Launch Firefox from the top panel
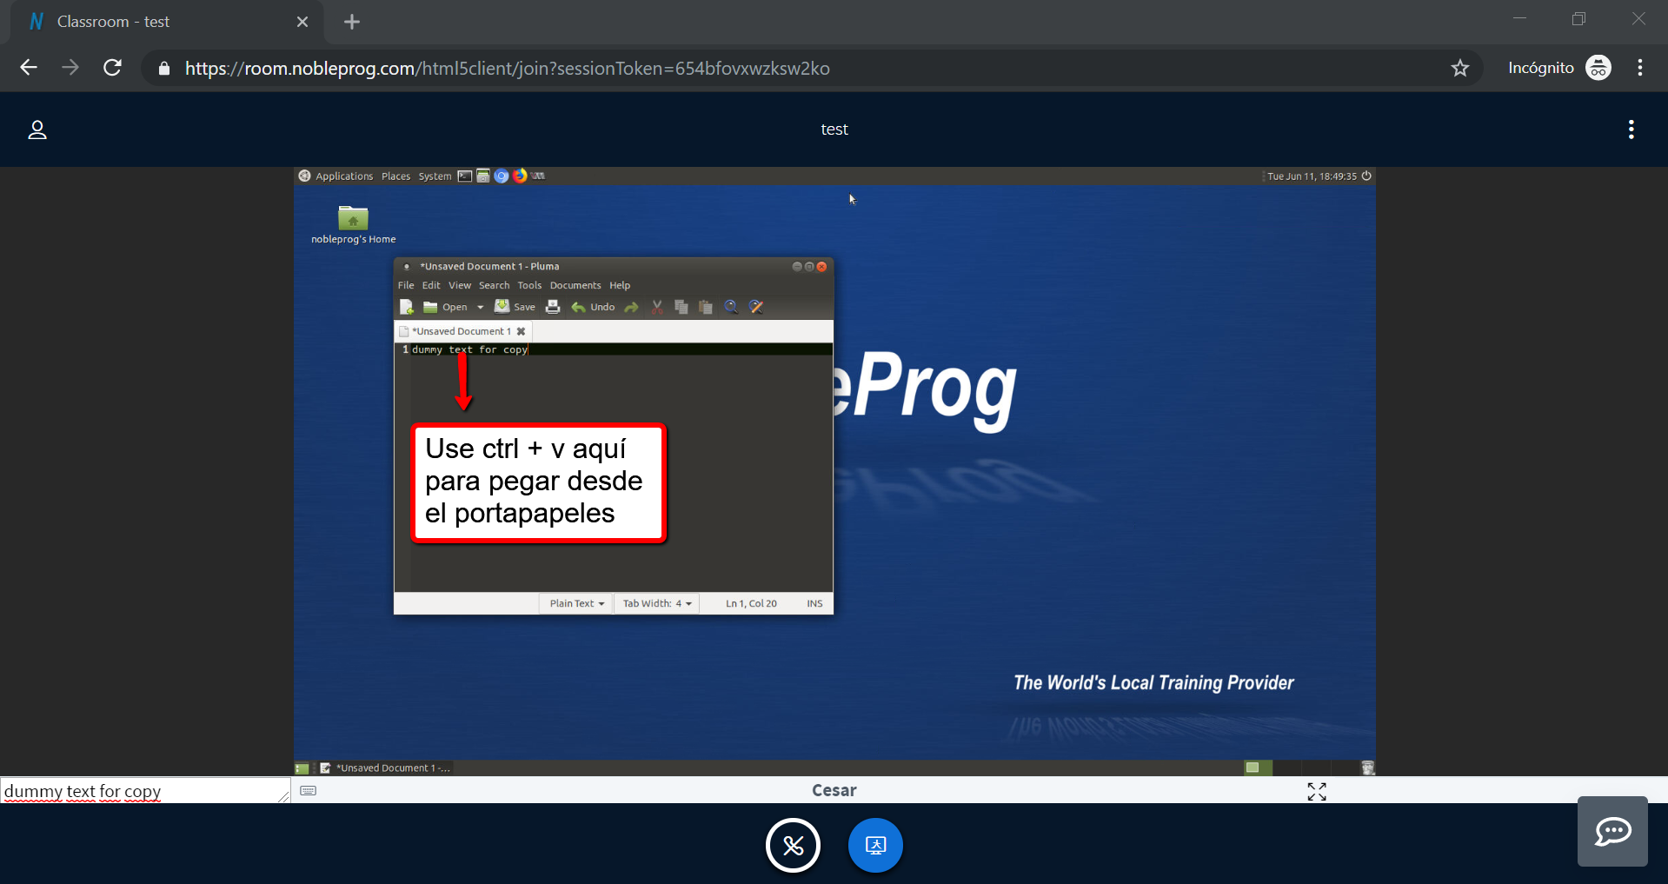 click(x=520, y=176)
